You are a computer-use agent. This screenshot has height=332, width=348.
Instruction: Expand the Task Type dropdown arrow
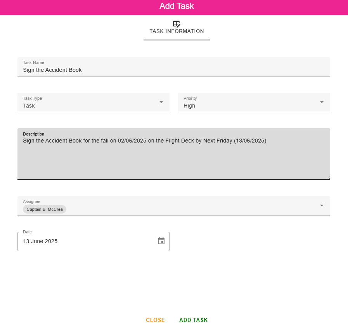coord(161,102)
